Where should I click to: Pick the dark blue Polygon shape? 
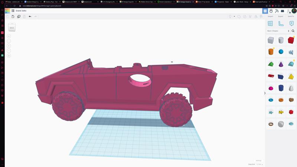281,88
